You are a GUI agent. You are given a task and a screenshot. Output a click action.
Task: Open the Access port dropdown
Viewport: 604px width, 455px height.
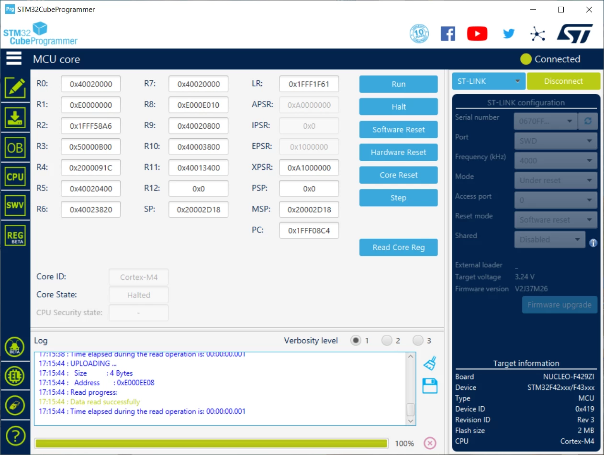click(x=556, y=200)
